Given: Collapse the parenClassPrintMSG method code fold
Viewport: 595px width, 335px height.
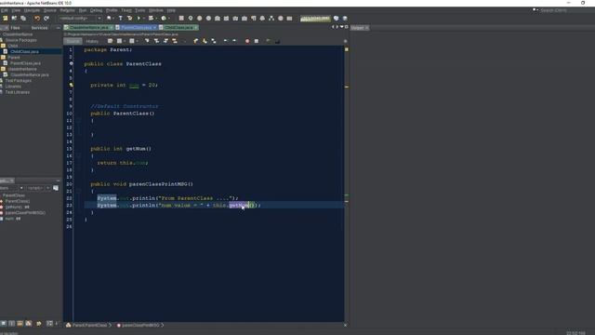Looking at the screenshot, I should click(x=79, y=191).
